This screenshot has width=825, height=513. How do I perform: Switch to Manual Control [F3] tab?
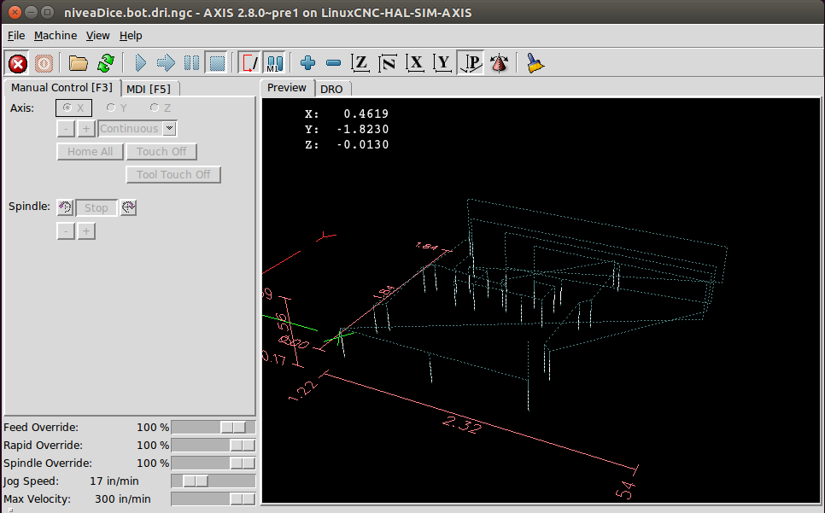(62, 88)
